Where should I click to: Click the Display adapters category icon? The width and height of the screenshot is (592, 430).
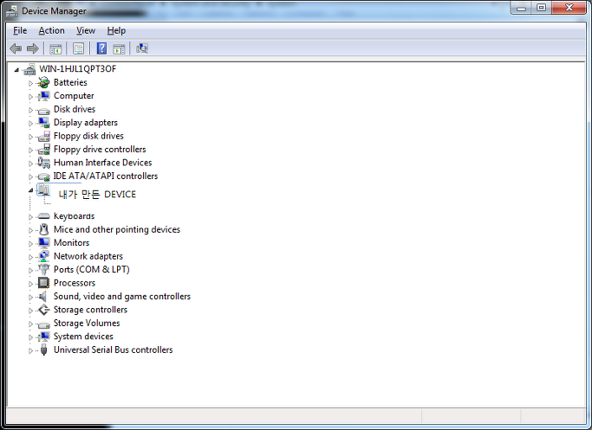[44, 123]
